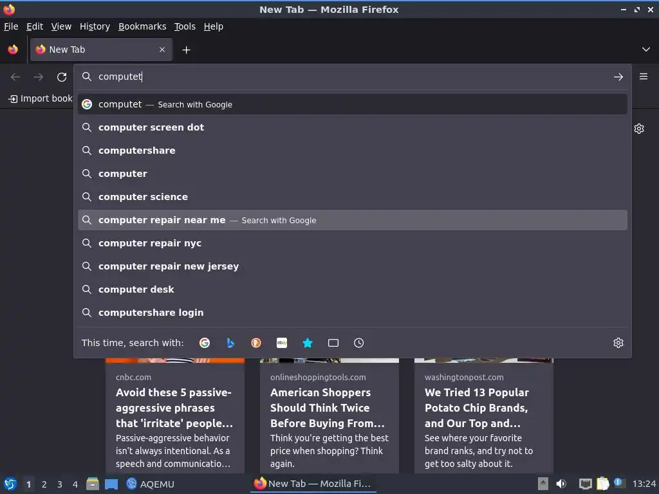Close the New Tab tab

click(x=162, y=50)
